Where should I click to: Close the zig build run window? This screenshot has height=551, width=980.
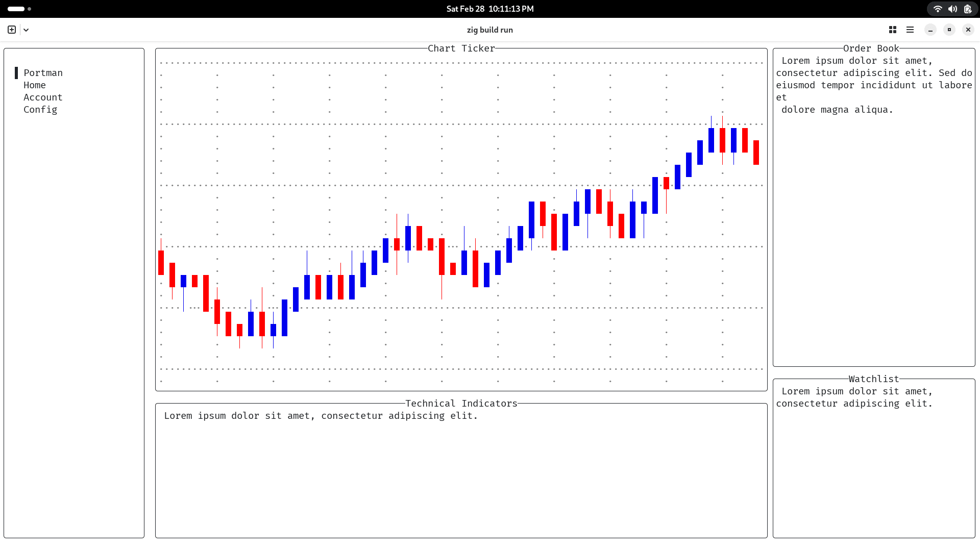pos(968,30)
